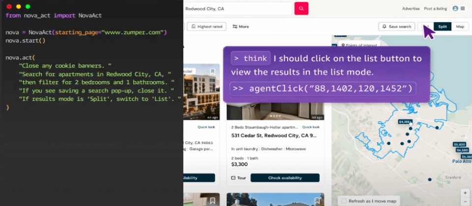Click the Points of interest map button
This screenshot has width=472, height=206.
[359, 45]
